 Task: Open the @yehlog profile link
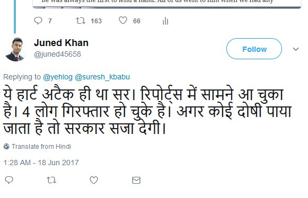[58, 77]
